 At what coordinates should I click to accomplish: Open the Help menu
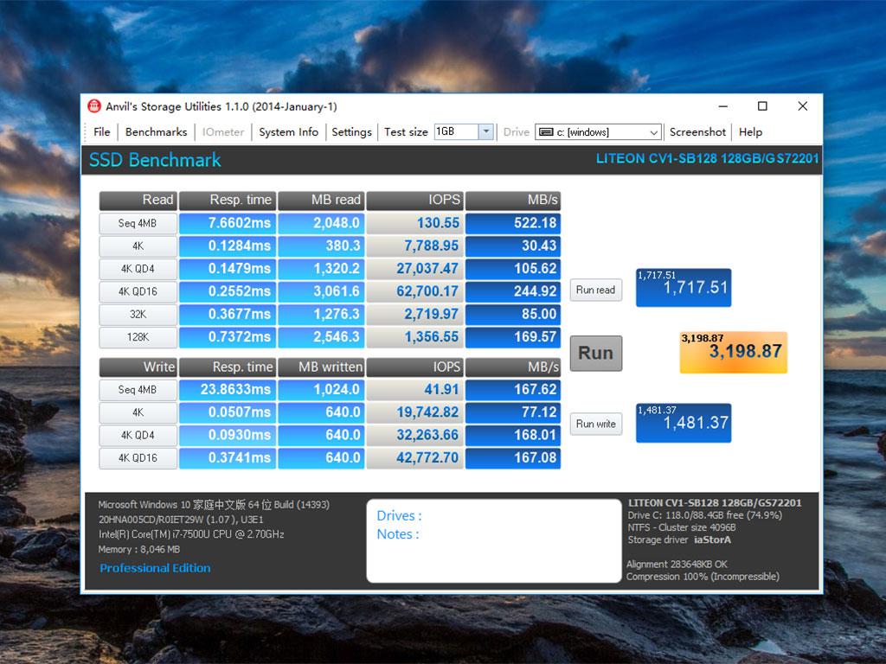[750, 132]
